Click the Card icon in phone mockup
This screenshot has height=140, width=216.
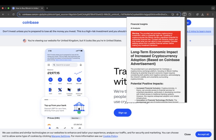click(x=50, y=90)
